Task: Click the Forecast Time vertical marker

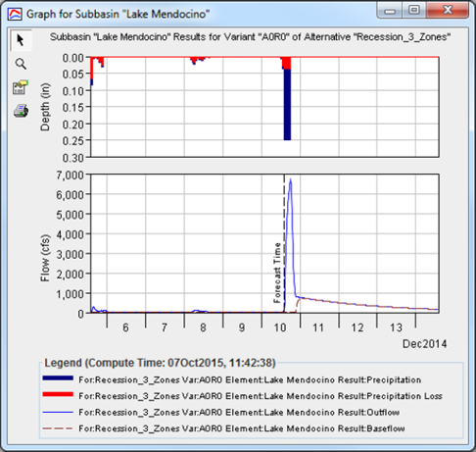Action: 284,243
